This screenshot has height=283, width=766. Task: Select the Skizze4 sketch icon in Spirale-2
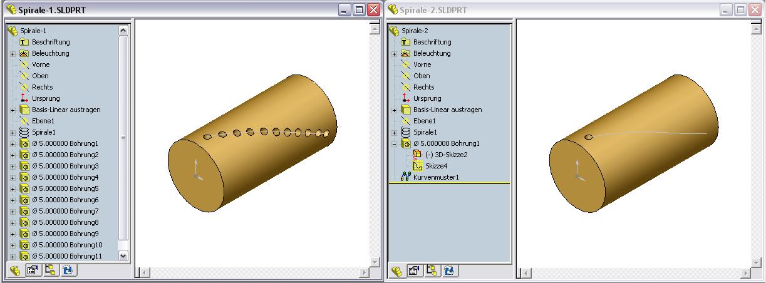coord(418,166)
